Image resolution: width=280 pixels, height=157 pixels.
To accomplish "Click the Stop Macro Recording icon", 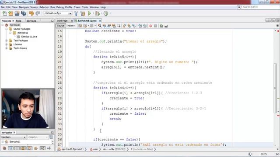I will [x=155, y=26].
